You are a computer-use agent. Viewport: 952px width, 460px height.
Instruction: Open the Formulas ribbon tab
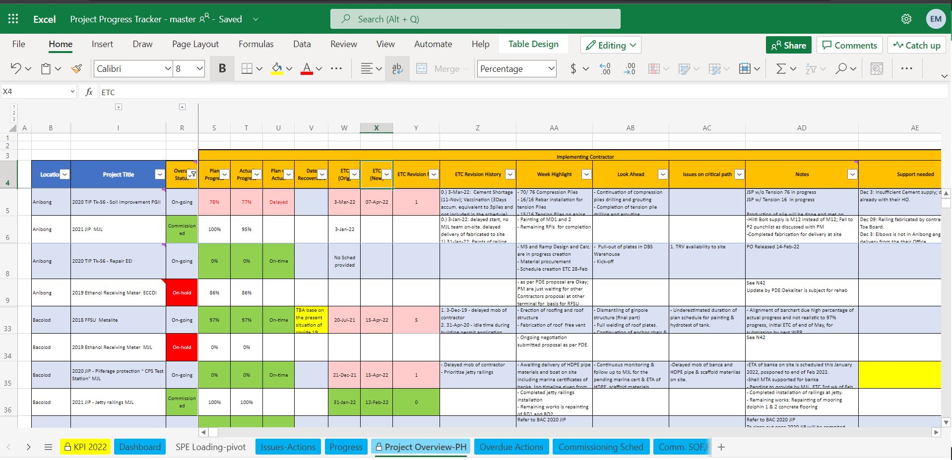[256, 44]
